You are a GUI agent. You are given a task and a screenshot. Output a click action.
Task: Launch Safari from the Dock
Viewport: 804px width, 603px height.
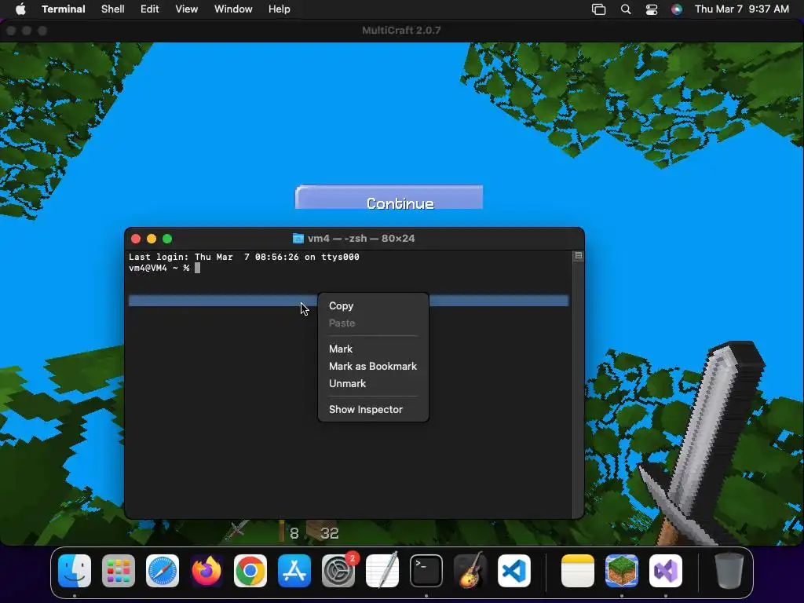coord(163,571)
